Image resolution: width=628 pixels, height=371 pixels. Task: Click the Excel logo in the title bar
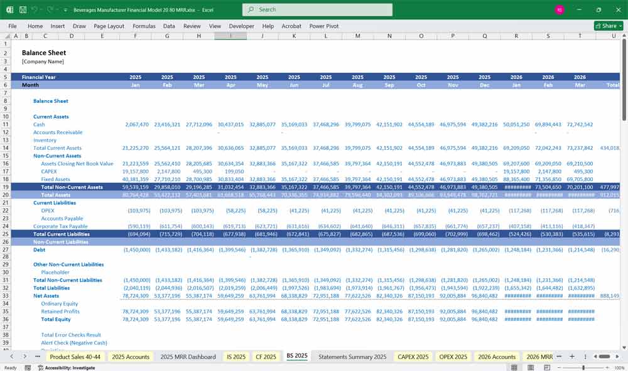click(x=9, y=9)
